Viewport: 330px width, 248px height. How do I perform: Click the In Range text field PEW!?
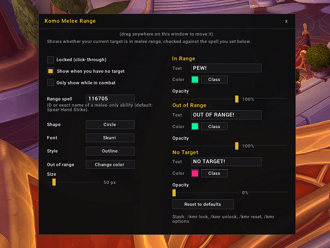coord(226,68)
